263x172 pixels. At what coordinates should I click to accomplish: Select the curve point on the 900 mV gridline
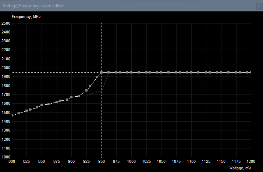(x=71, y=97)
